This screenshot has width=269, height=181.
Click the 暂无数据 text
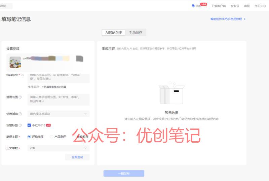pyautogui.click(x=171, y=113)
